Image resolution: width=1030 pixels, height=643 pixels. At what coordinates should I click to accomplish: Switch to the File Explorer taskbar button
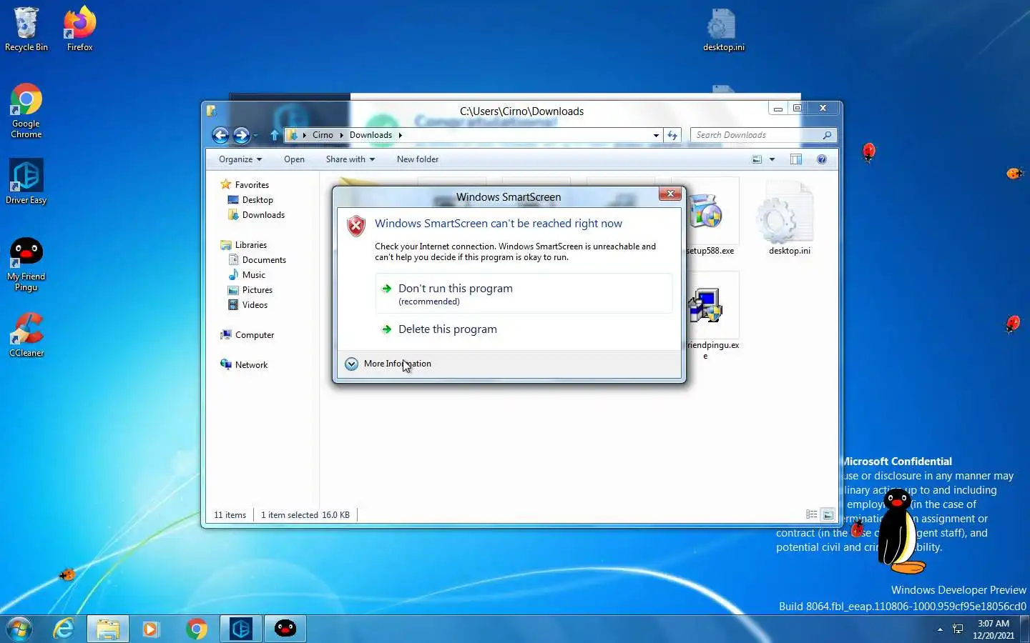click(x=108, y=629)
